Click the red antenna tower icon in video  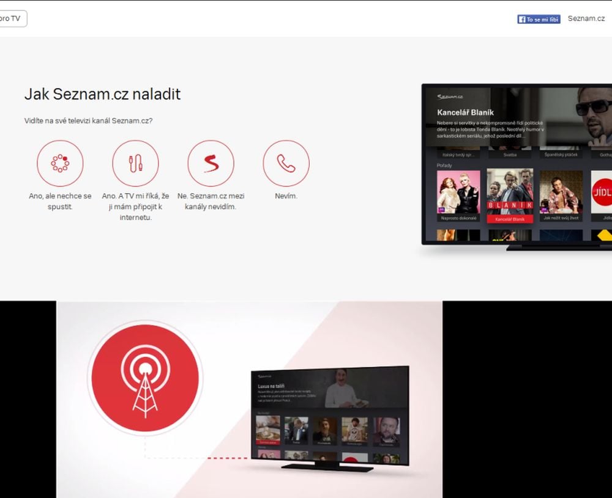tap(145, 378)
